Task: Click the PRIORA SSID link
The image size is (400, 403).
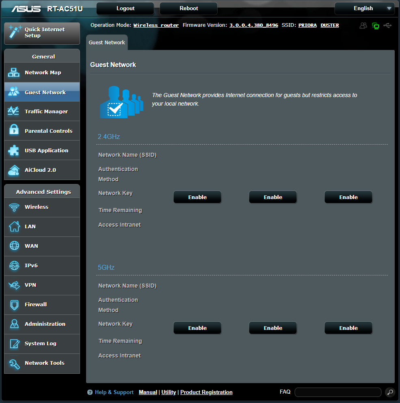Action: tap(307, 25)
